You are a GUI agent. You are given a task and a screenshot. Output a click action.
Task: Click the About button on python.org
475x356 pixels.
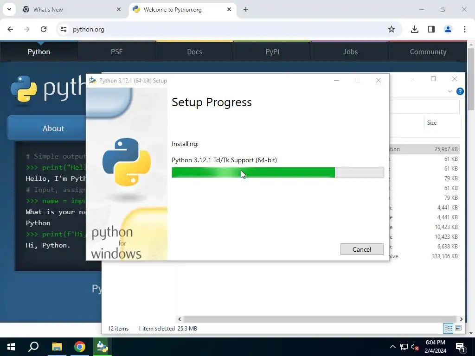pyautogui.click(x=47, y=128)
